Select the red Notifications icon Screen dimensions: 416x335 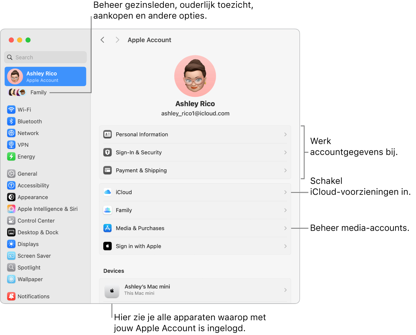11,296
